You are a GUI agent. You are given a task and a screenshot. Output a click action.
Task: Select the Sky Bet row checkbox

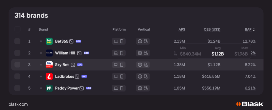(17, 65)
